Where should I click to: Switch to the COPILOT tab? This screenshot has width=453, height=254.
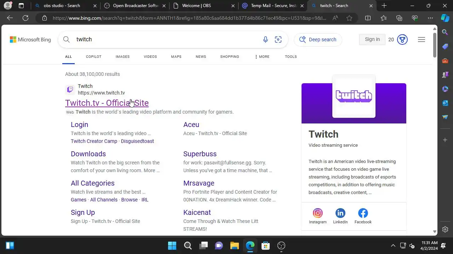point(94,56)
